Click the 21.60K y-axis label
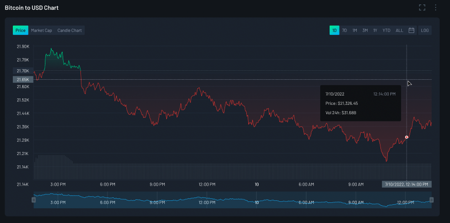 [x=23, y=87]
